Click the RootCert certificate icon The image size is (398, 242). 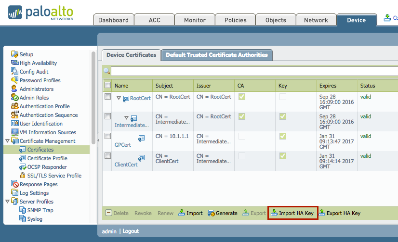tap(126, 99)
